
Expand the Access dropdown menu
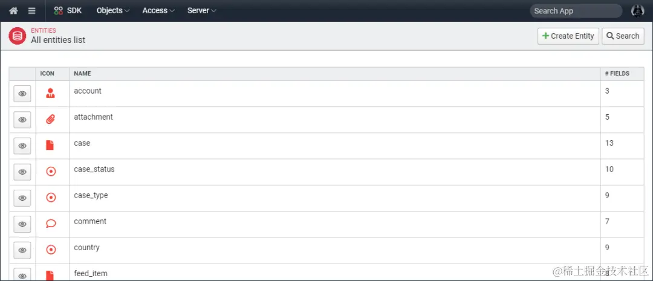pos(158,10)
